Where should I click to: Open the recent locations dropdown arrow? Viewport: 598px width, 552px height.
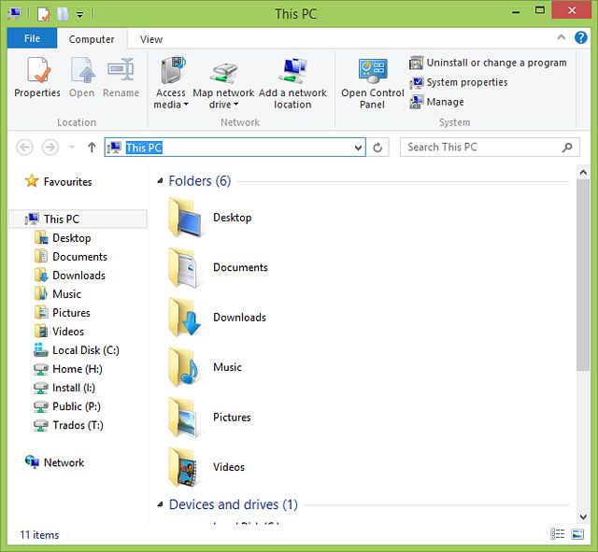click(72, 148)
